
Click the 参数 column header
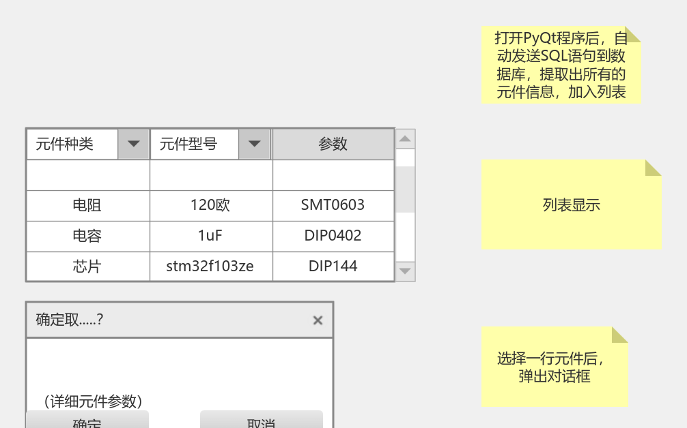pyautogui.click(x=333, y=144)
